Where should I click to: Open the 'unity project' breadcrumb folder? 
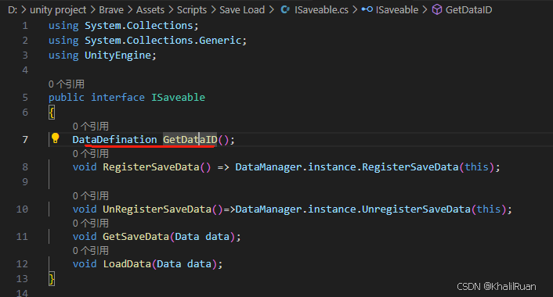pyautogui.click(x=58, y=10)
